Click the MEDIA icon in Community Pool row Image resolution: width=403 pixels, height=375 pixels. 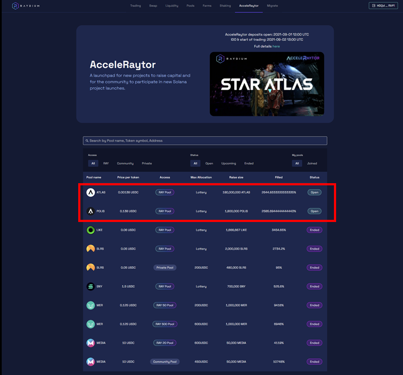click(91, 362)
